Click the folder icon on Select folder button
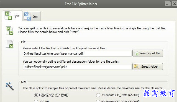 click(x=136, y=67)
